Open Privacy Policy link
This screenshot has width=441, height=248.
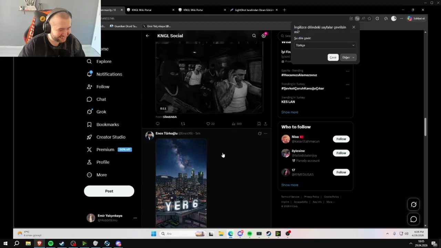click(x=311, y=197)
